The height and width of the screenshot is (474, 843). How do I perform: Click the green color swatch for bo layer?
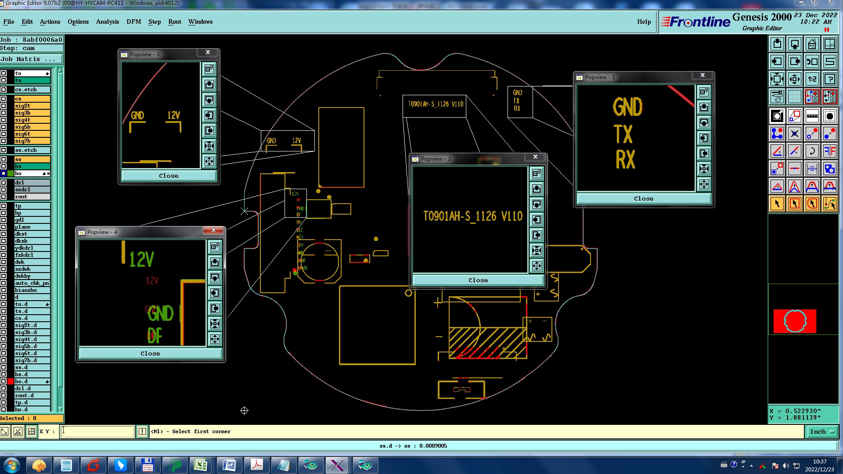pyautogui.click(x=11, y=173)
